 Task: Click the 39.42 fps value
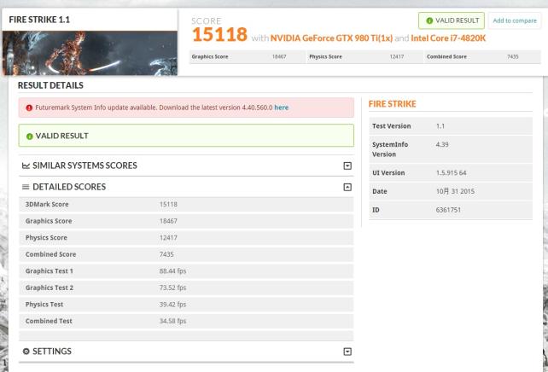(172, 305)
